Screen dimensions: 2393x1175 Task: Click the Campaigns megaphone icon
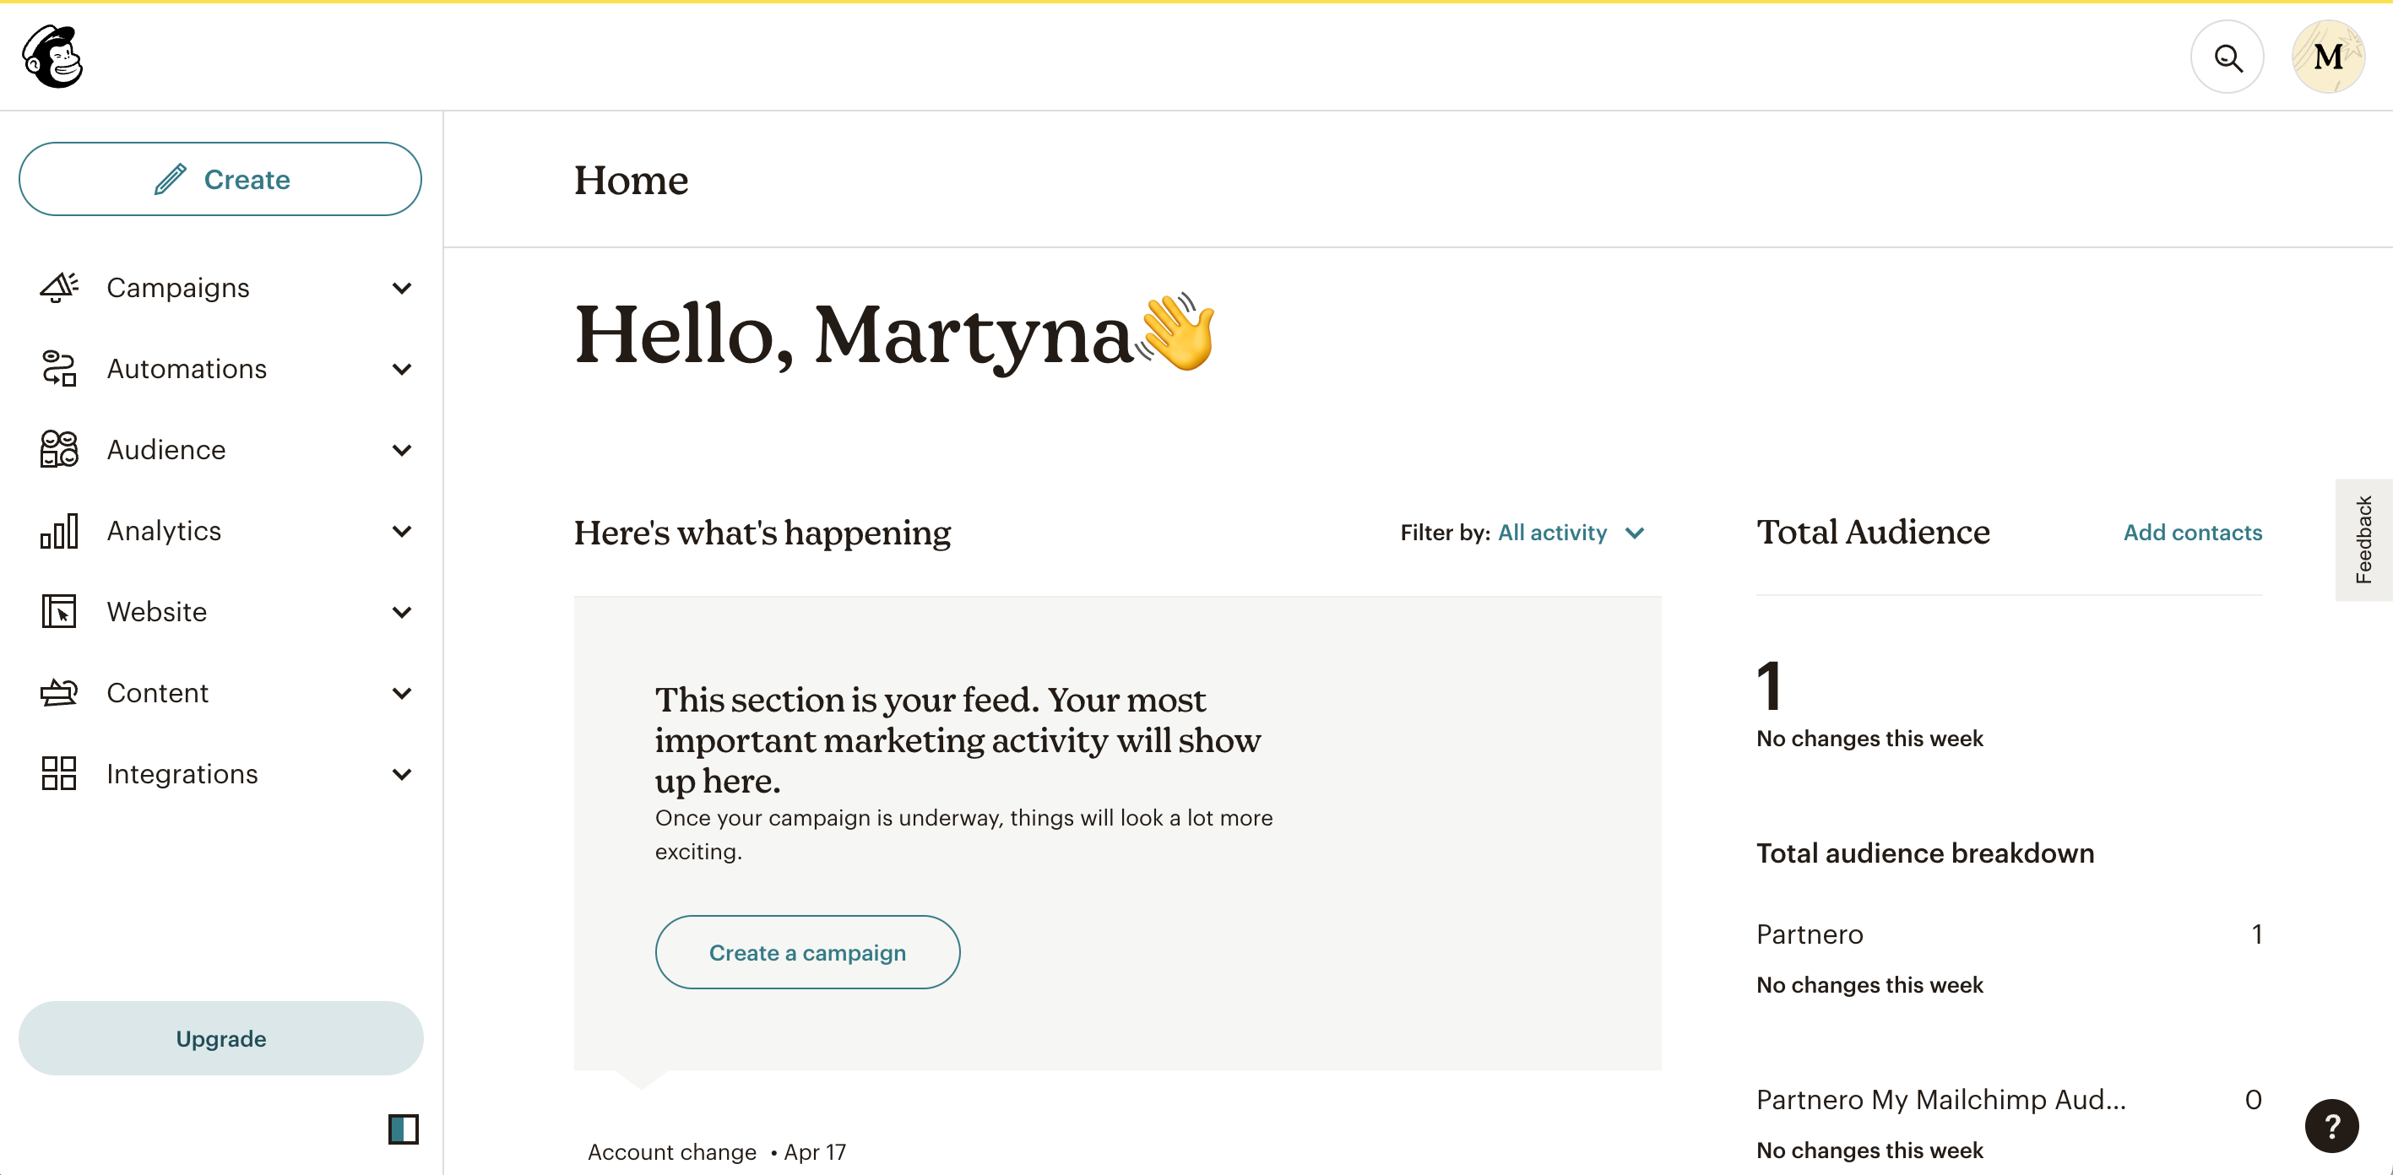click(x=59, y=288)
